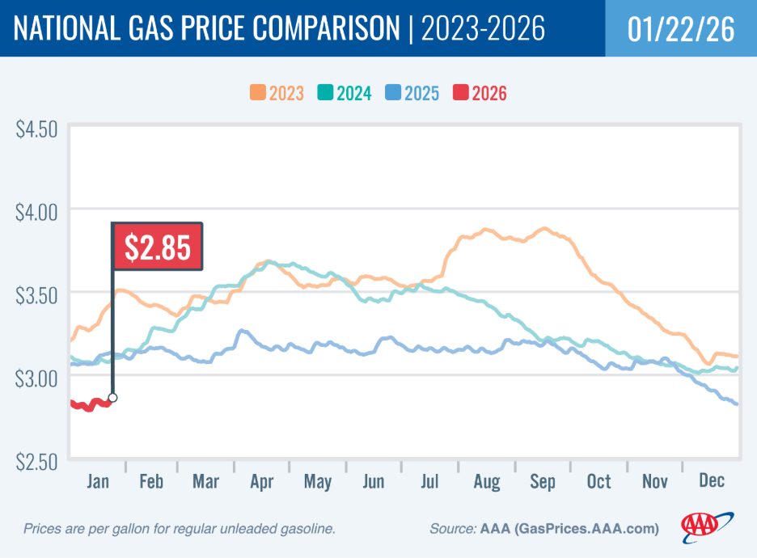Select the Dec month label
Screen dimensions: 757x558
tap(711, 481)
